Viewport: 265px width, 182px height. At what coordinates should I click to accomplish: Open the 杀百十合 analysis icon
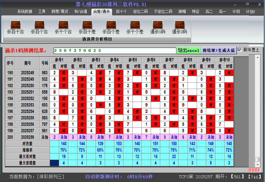pyautogui.click(x=16, y=27)
